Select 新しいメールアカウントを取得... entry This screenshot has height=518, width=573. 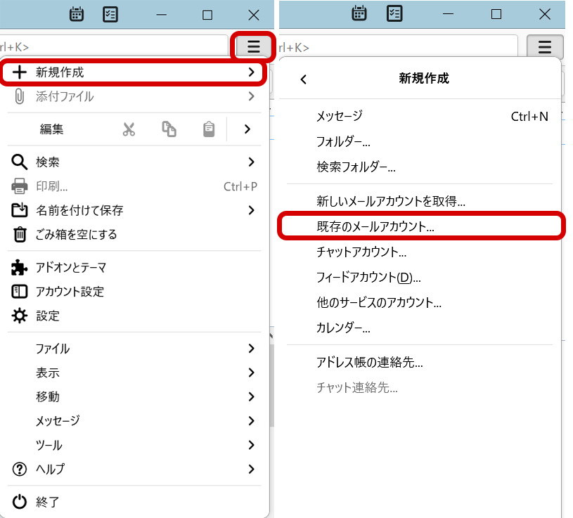click(391, 202)
